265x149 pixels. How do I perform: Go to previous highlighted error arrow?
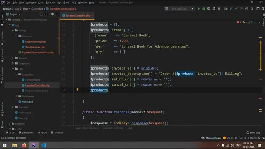pos(255,22)
